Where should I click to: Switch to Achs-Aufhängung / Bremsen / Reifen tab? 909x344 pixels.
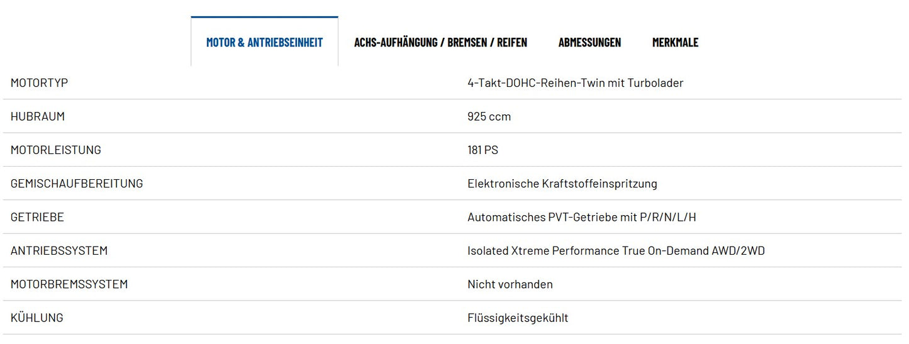440,42
